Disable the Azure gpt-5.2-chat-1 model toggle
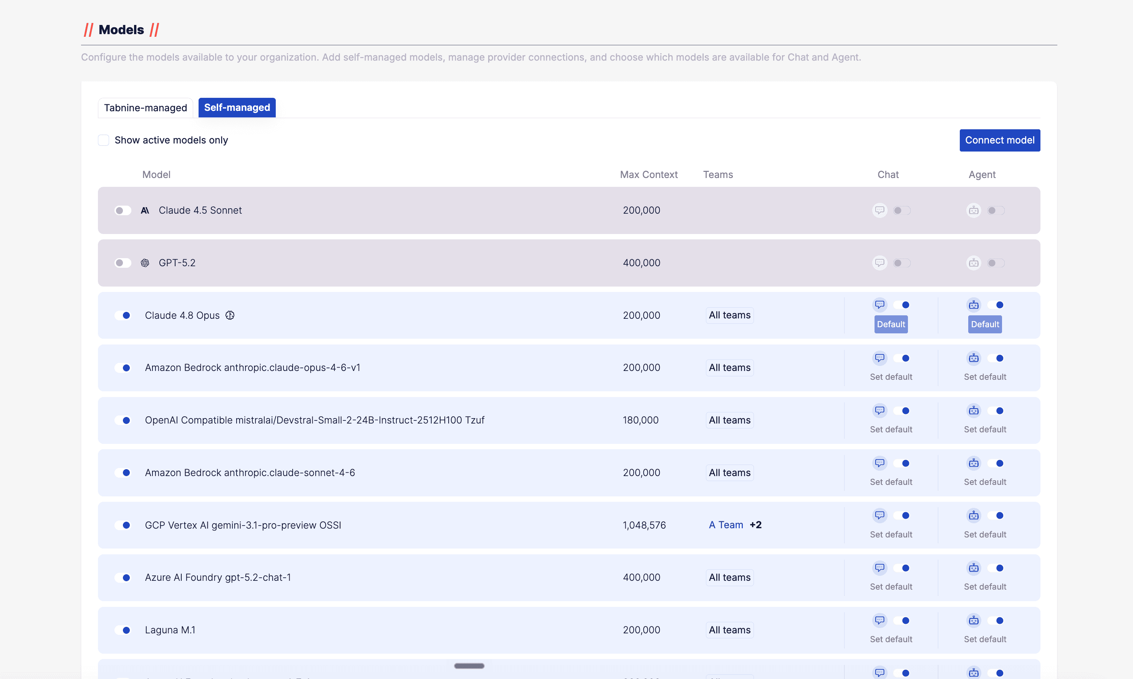This screenshot has width=1133, height=679. pyautogui.click(x=123, y=577)
